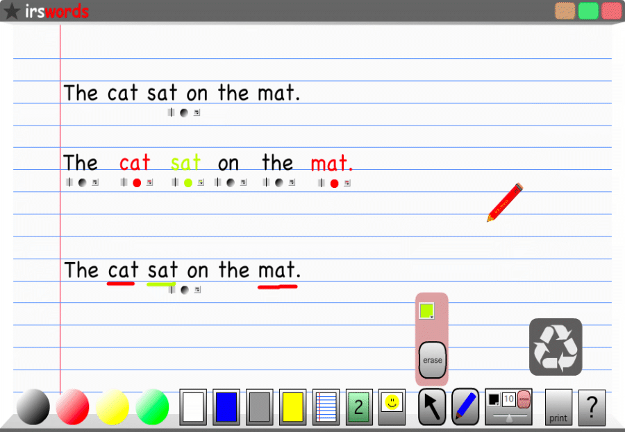The height and width of the screenshot is (432, 625).
Task: Click the star icon beside irswords
Action: (12, 11)
